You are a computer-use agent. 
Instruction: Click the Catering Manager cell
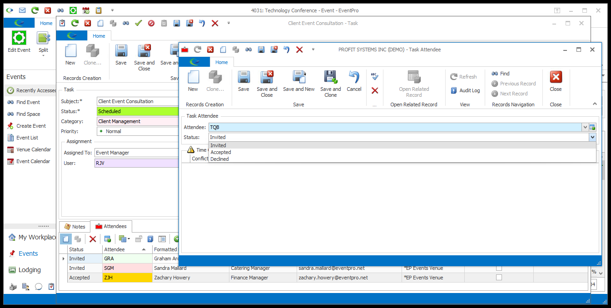click(263, 268)
